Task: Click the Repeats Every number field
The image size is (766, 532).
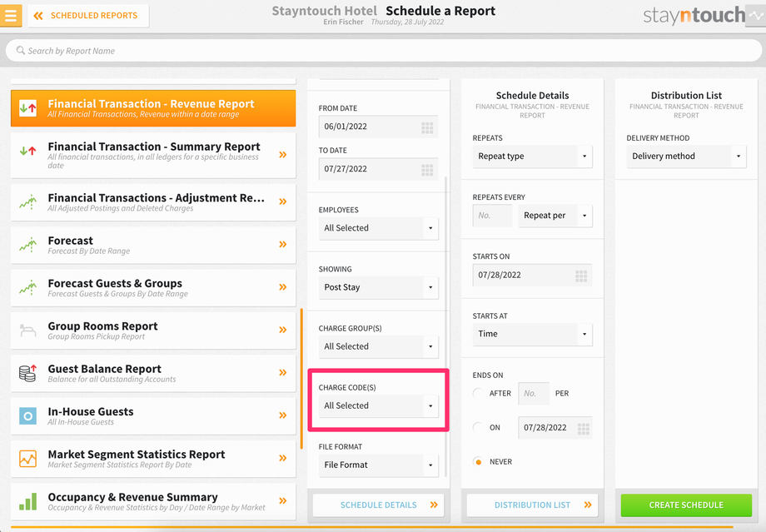Action: pos(492,216)
